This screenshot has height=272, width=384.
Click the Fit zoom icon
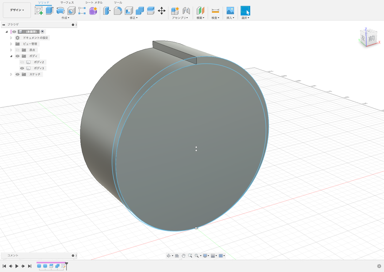click(x=197, y=255)
